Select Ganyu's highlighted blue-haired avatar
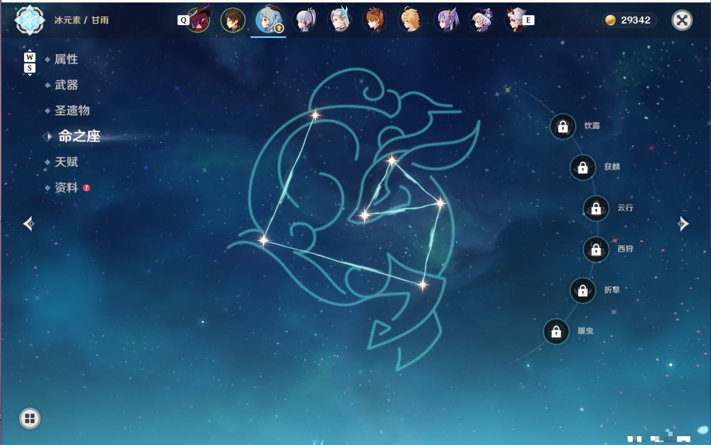The width and height of the screenshot is (711, 445). (x=268, y=20)
